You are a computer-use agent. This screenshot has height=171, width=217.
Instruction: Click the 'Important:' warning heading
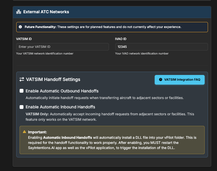point(37,132)
